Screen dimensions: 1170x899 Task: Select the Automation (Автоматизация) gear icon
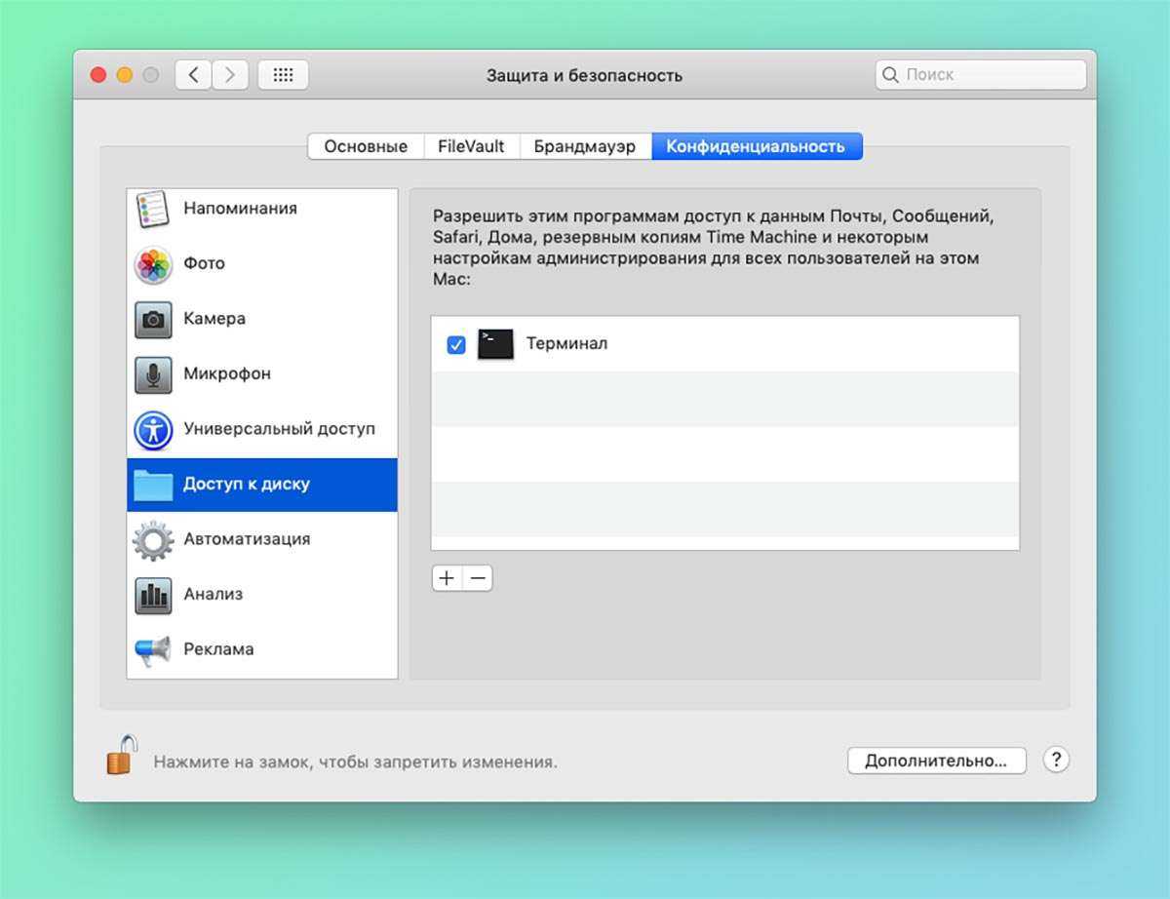[153, 539]
